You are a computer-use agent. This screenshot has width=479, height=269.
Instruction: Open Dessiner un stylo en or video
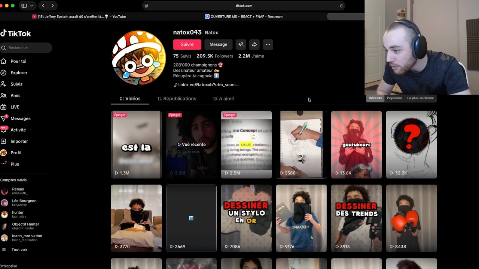tap(246, 218)
